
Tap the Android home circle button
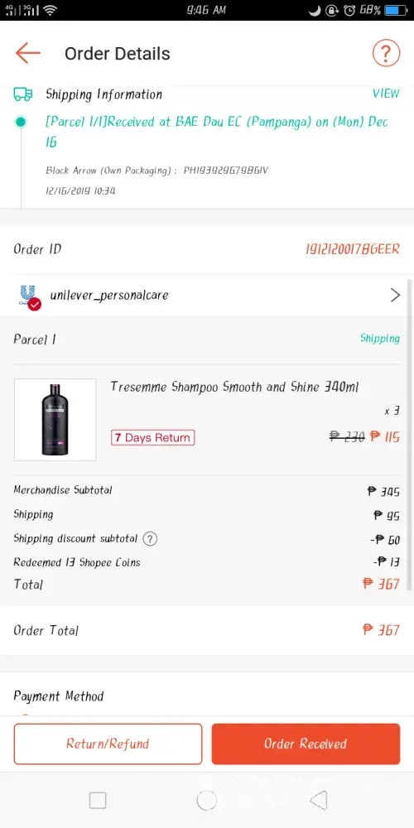point(206,801)
